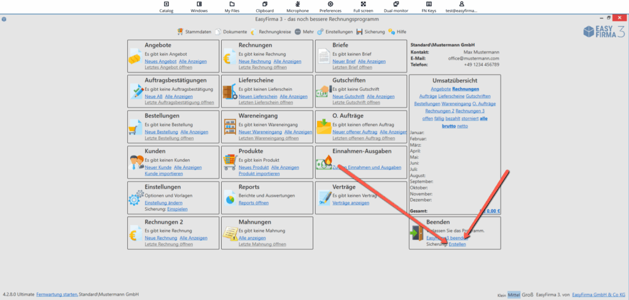The width and height of the screenshot is (629, 300).
Task: Click Neue Bestellung link
Action: pyautogui.click(x=162, y=132)
